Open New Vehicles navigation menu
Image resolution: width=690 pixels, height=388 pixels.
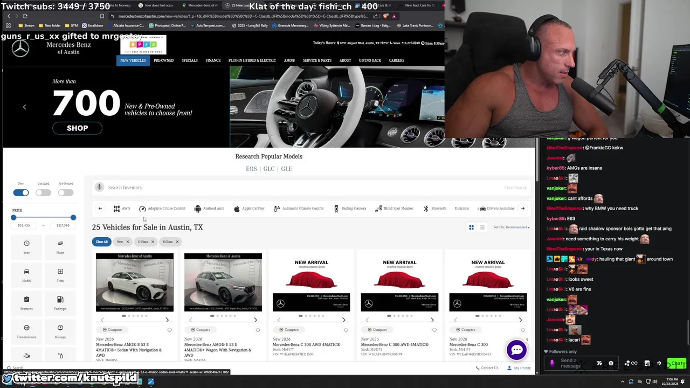click(x=133, y=60)
